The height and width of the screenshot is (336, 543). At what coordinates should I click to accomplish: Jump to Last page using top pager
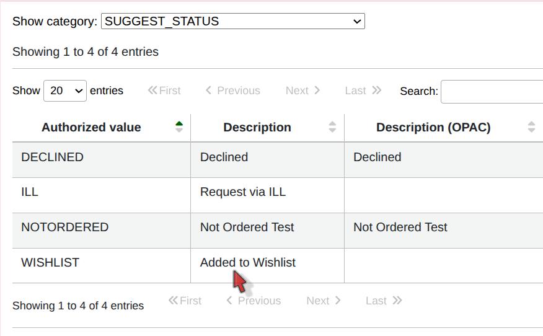pyautogui.click(x=363, y=91)
